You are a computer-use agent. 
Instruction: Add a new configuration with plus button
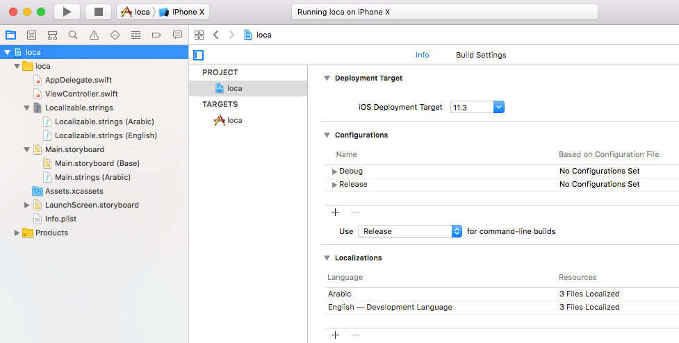coord(335,212)
